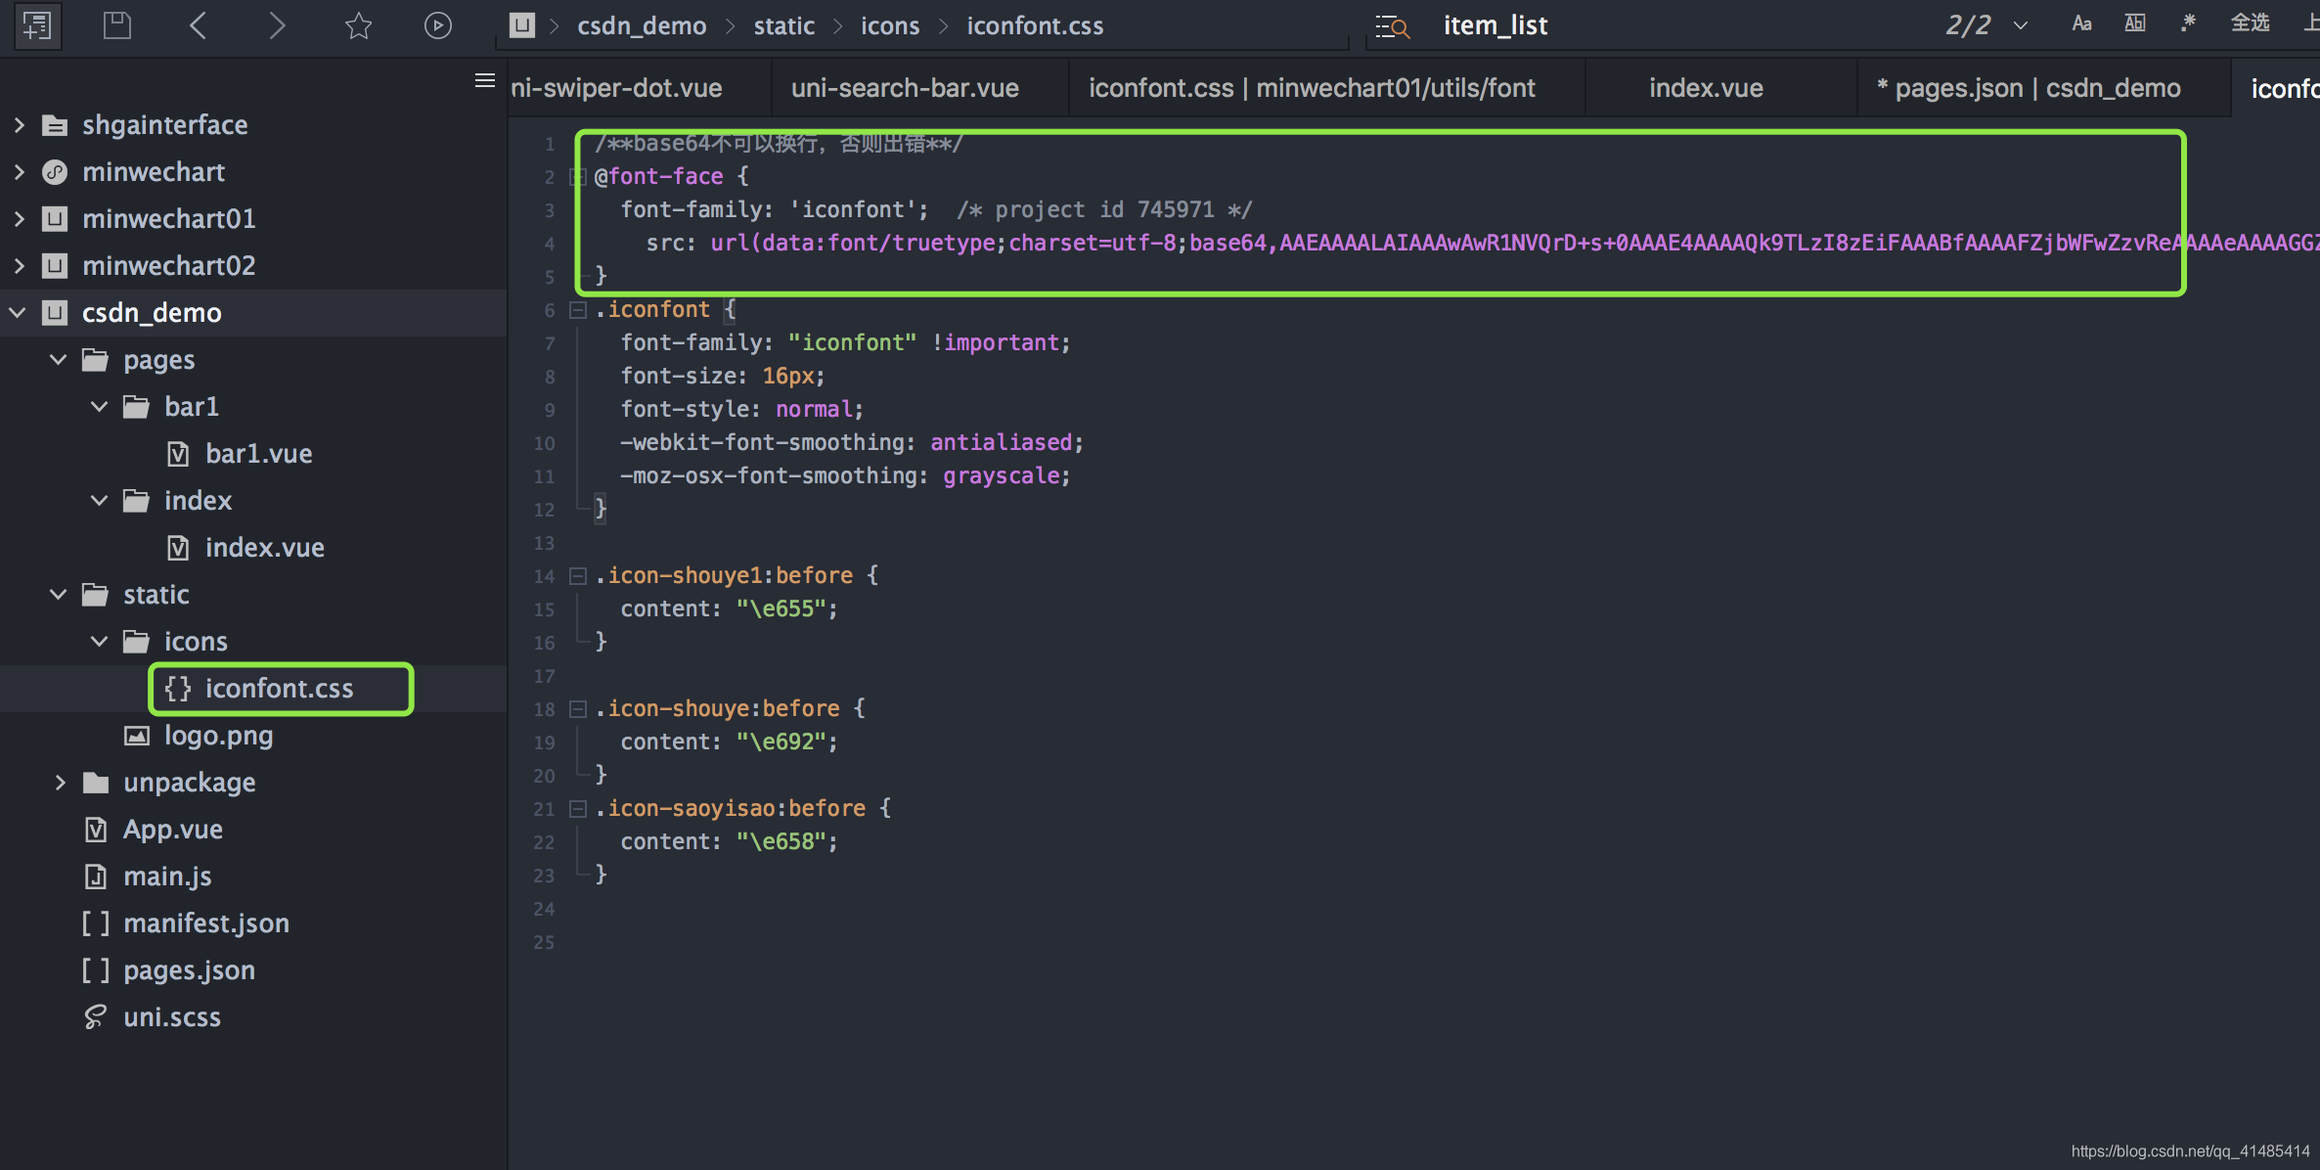
Task: Collapse the csdn_demo project
Action: click(x=19, y=313)
